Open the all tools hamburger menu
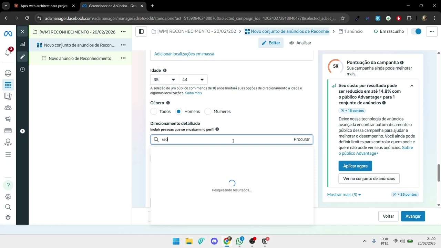 click(8, 154)
